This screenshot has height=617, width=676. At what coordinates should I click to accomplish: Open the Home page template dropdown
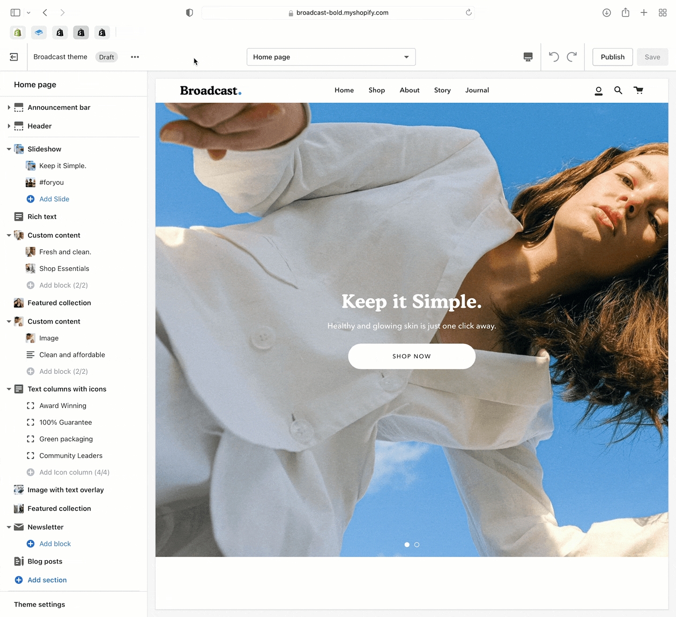coord(331,57)
